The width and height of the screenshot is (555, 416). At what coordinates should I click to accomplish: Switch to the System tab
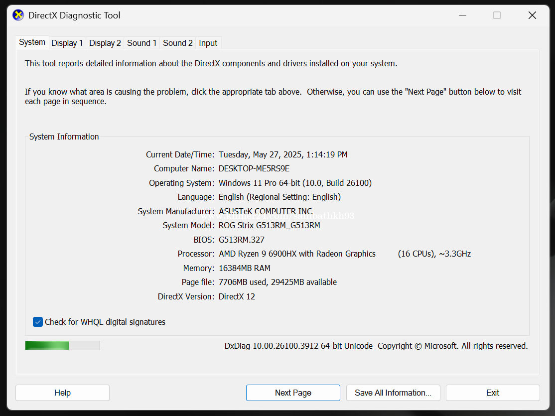[x=32, y=42]
